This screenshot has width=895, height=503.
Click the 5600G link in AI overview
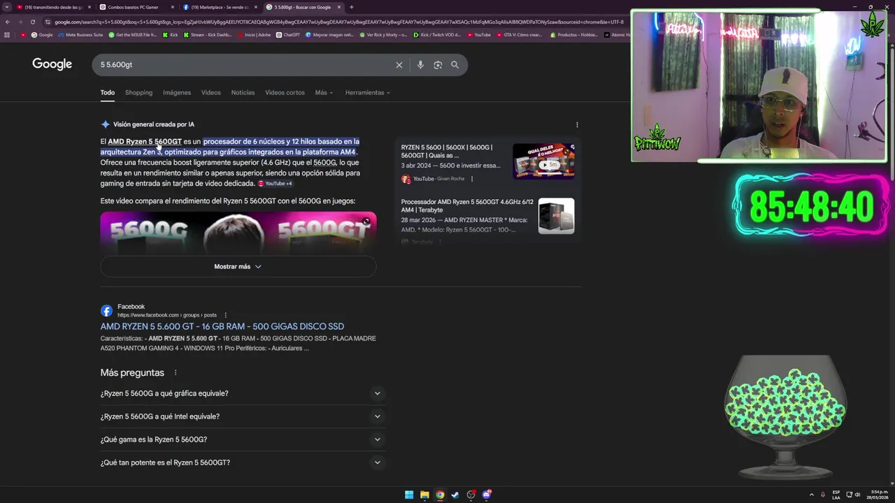[324, 163]
